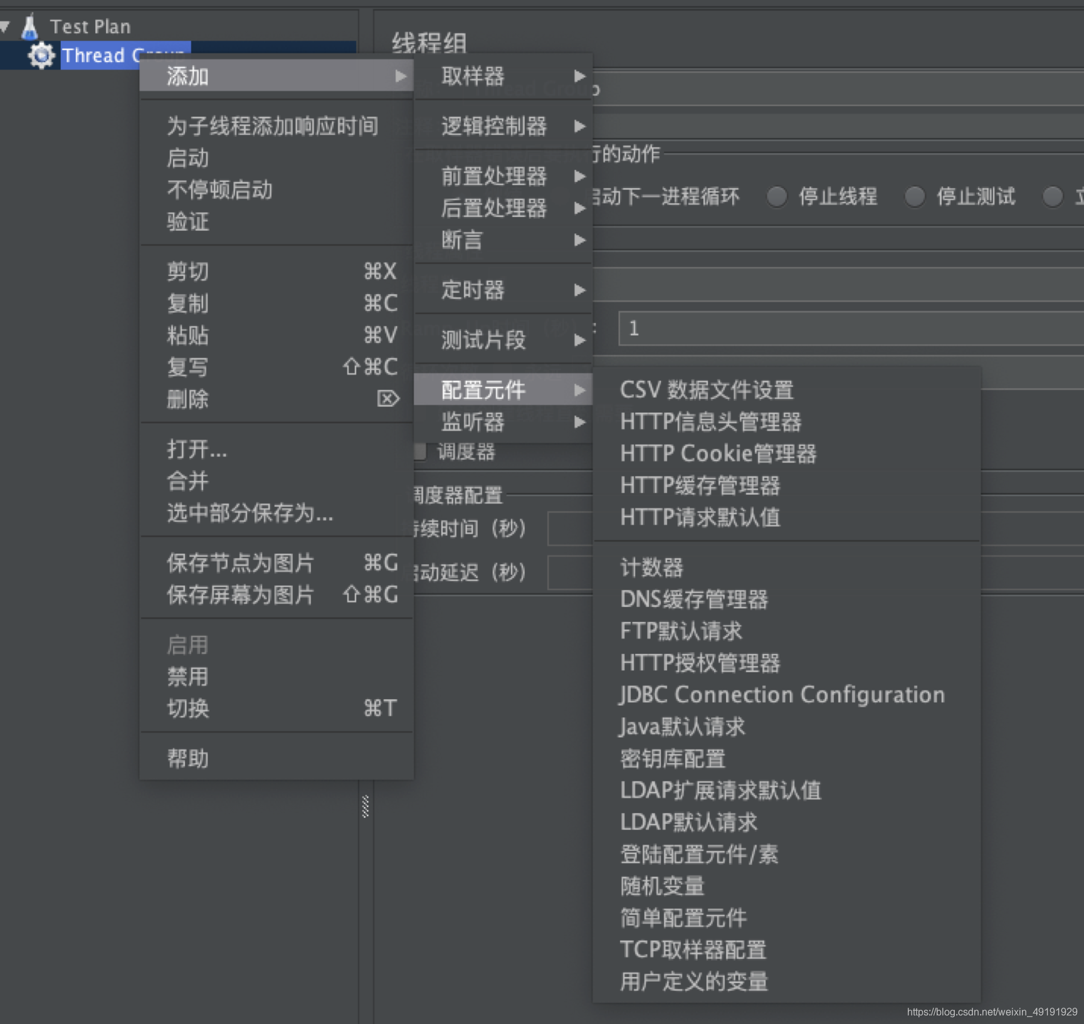Open 帮助 from the context menu

276,759
